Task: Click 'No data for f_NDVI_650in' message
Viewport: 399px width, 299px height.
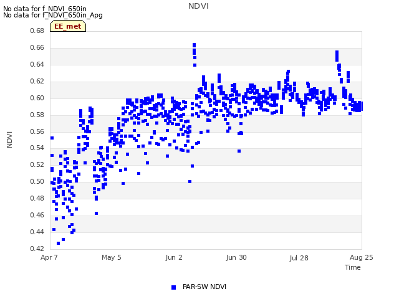Action: pyautogui.click(x=45, y=9)
